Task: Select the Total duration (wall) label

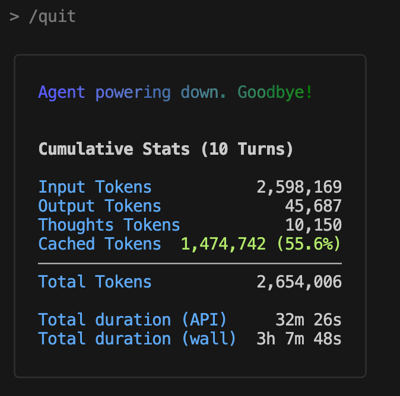Action: coord(137,338)
